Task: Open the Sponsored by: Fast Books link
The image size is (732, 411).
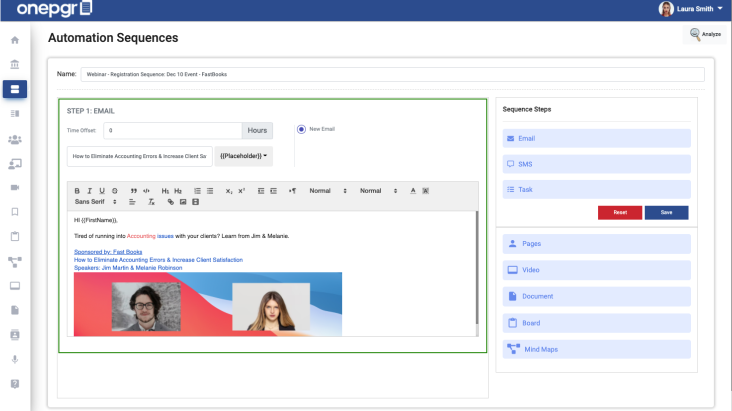Action: coord(108,252)
